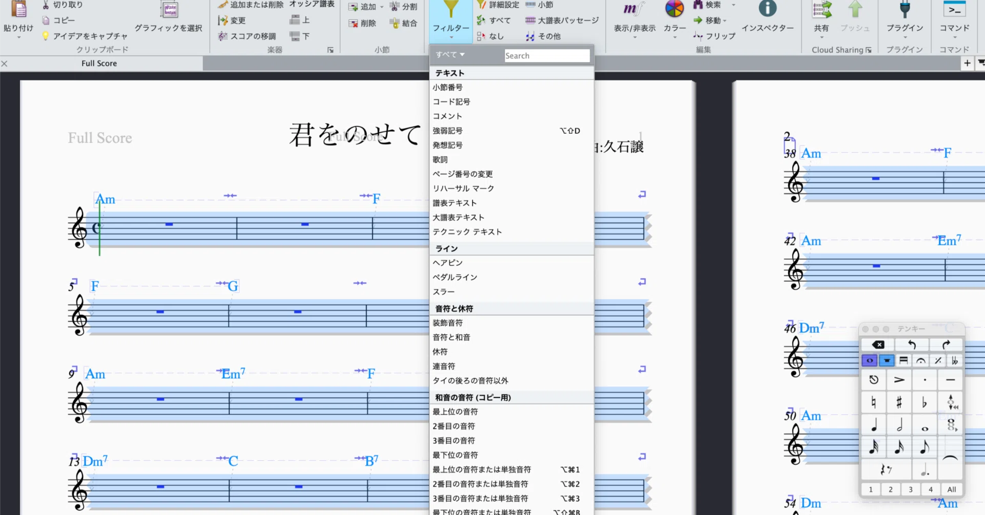985x515 pixels.
Task: Choose ヘアピン in the filter menu
Action: coord(511,262)
